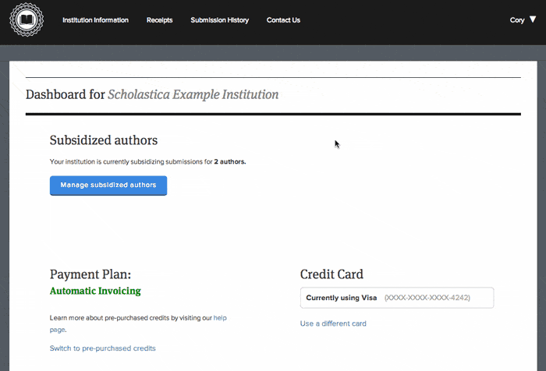Expand the Cory user dropdown arrow
The width and height of the screenshot is (546, 371).
[x=533, y=19]
